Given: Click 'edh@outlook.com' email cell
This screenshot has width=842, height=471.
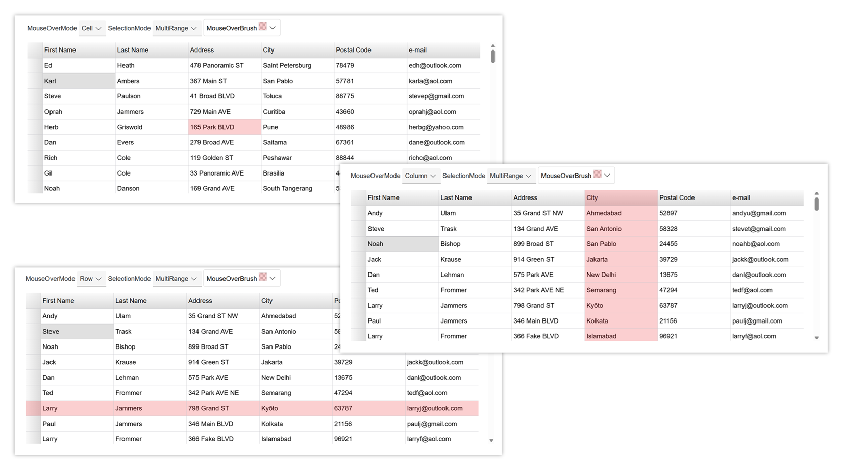Looking at the screenshot, I should click(x=443, y=65).
